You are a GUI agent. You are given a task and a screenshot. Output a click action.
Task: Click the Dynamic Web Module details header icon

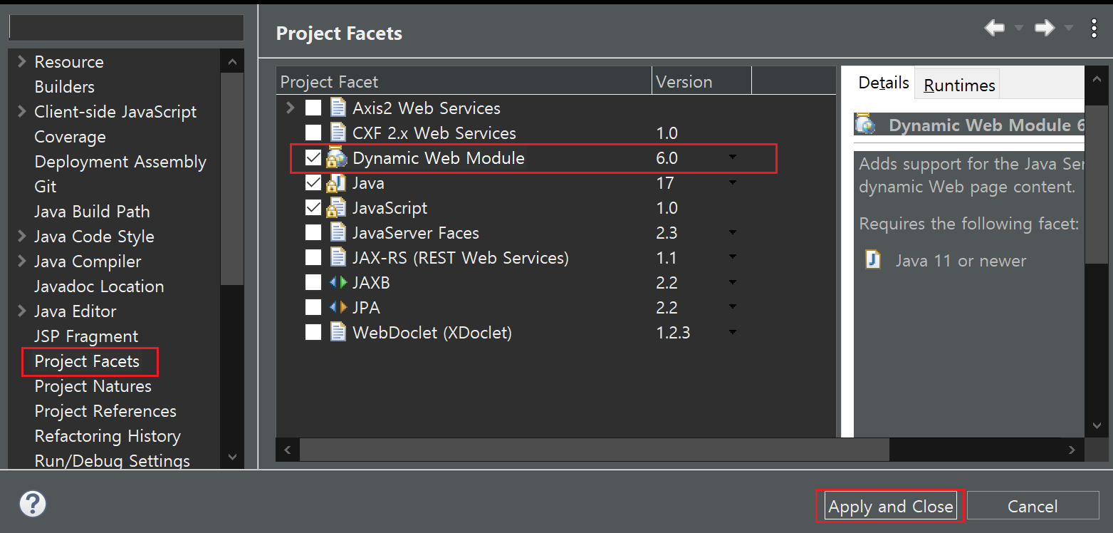click(x=865, y=124)
